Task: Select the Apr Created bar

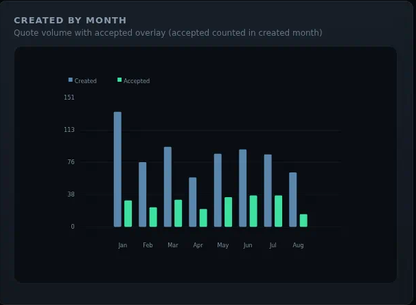Action: [193, 202]
